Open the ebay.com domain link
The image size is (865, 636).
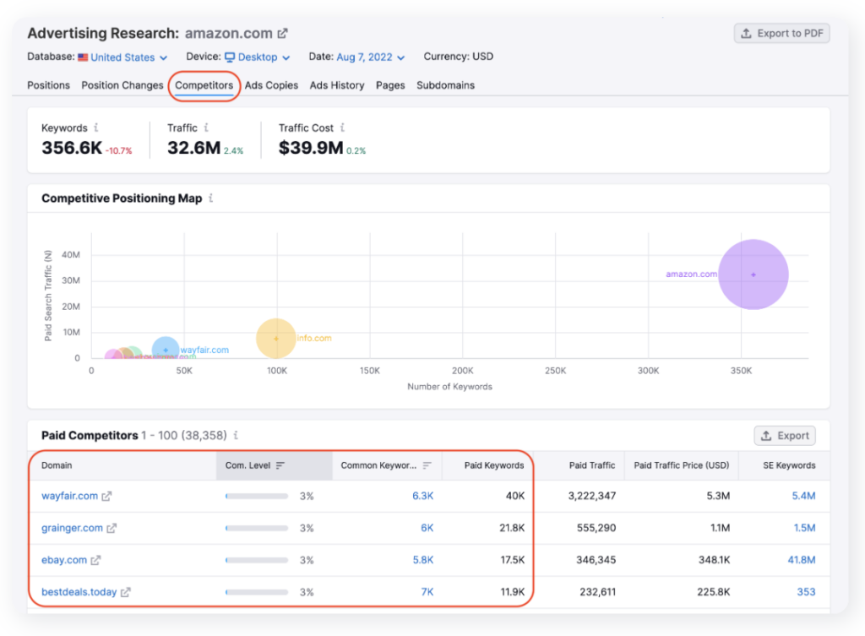click(x=64, y=560)
